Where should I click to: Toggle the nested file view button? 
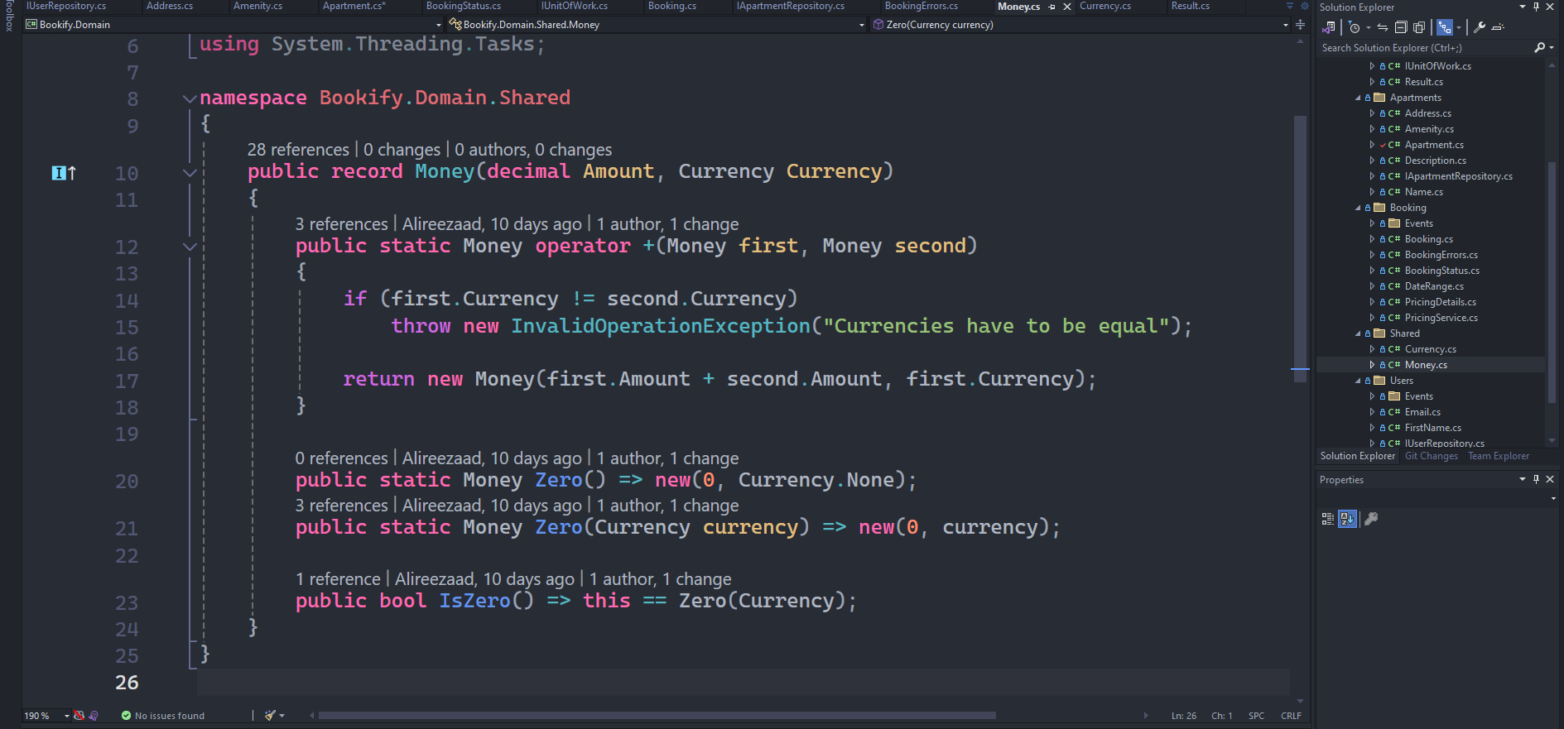tap(1445, 27)
